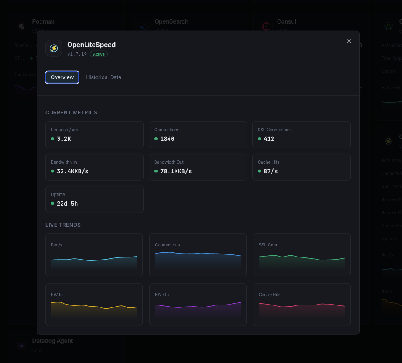Viewport: 402px width, 363px height.
Task: Open the Req/s live trend chart
Action: [94, 254]
